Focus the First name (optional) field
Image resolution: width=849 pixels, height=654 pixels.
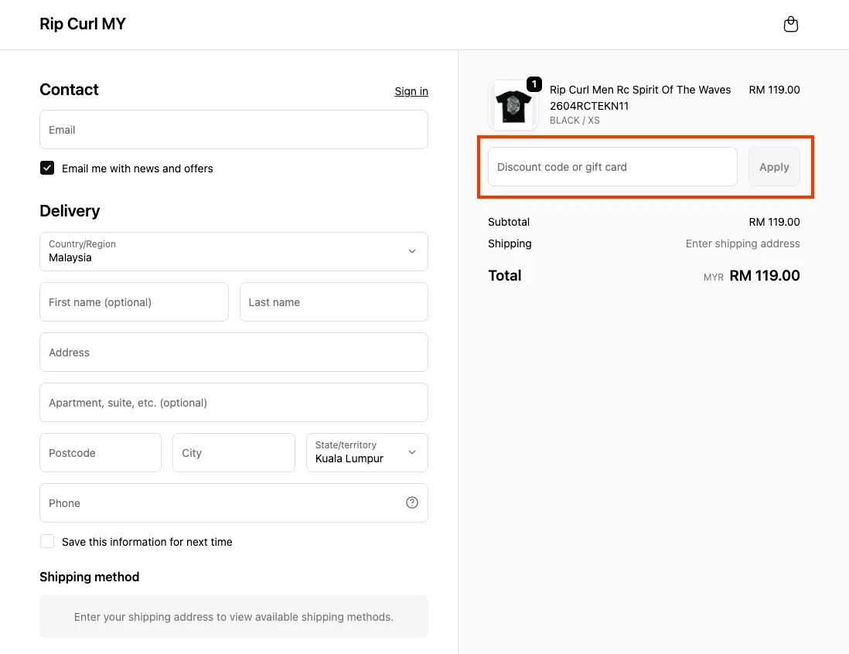click(135, 302)
